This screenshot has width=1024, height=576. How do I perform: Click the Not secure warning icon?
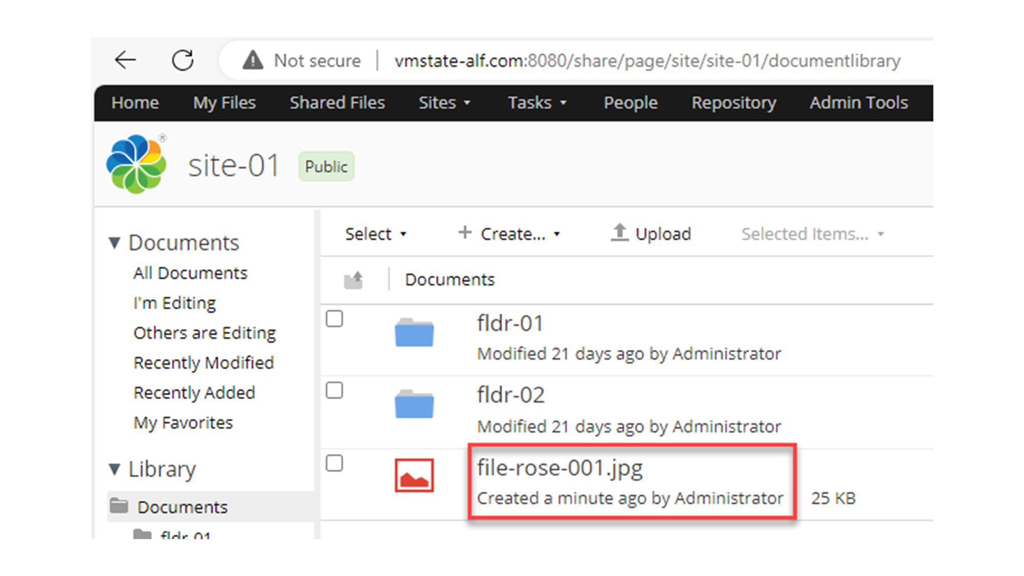252,60
